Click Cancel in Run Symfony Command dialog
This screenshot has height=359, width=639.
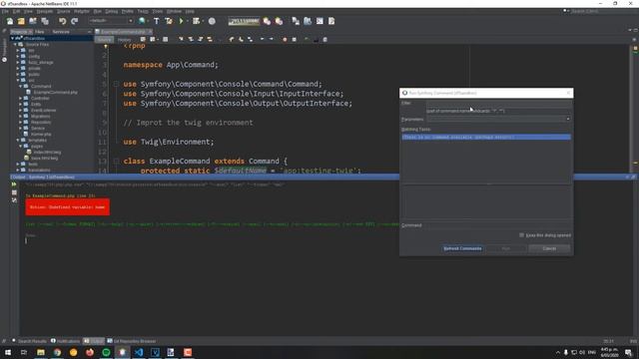coord(549,248)
